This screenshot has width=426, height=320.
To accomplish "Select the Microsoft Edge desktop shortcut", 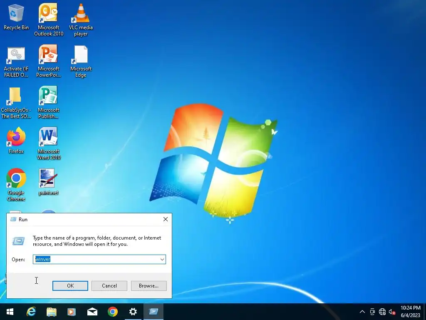I will click(x=81, y=62).
